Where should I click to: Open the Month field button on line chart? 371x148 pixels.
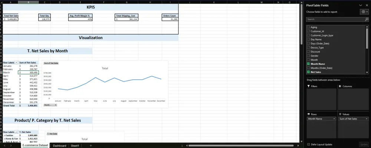tap(50, 105)
